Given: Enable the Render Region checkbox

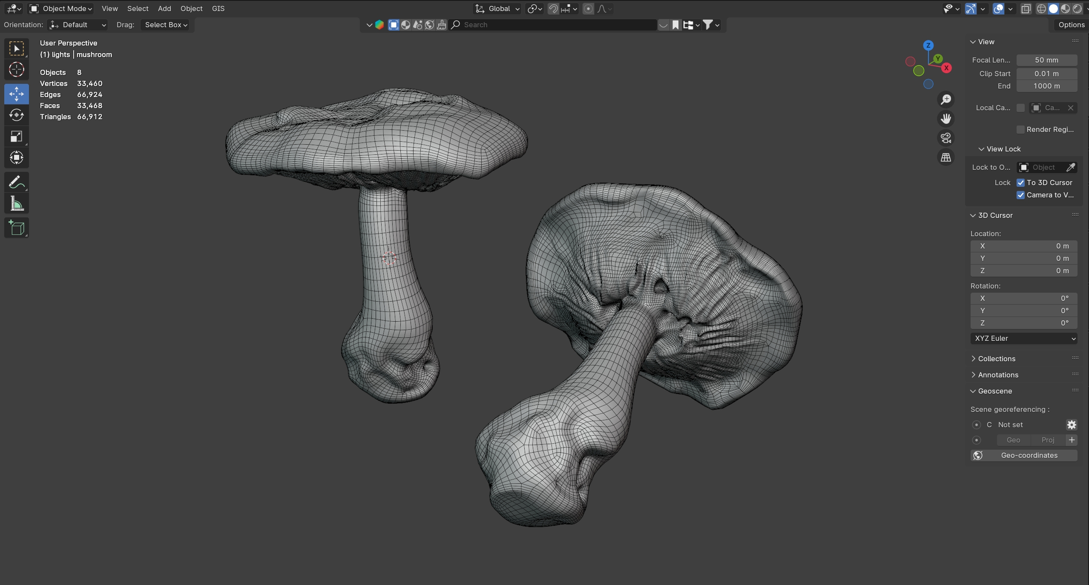Looking at the screenshot, I should (x=1020, y=129).
